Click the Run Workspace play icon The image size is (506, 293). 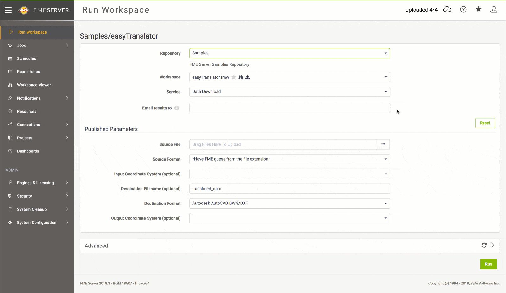point(11,32)
